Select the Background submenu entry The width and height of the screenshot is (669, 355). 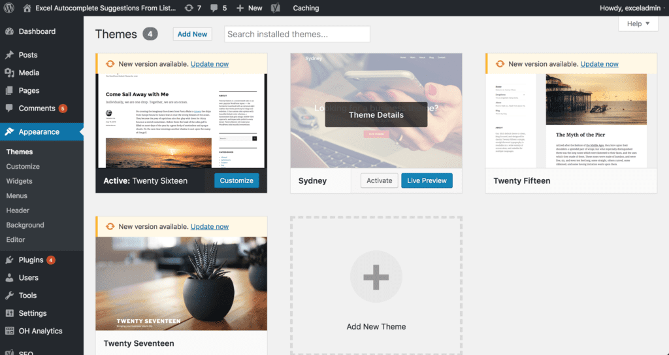(25, 225)
